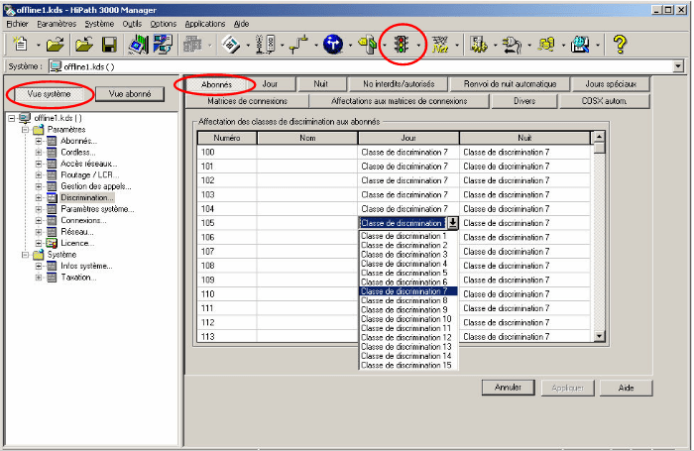This screenshot has height=451, width=694.
Task: Click the Aide button
Action: coord(626,388)
